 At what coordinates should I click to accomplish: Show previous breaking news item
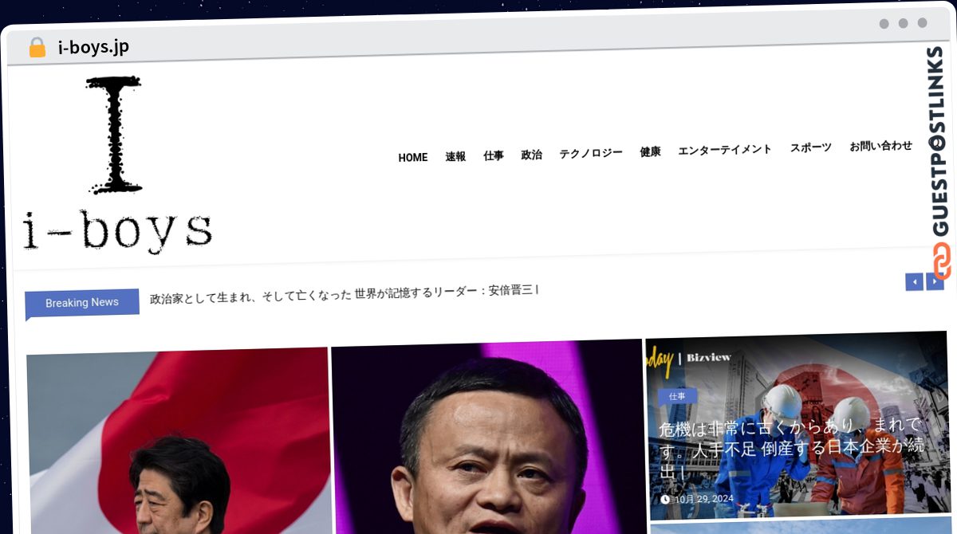tap(914, 281)
